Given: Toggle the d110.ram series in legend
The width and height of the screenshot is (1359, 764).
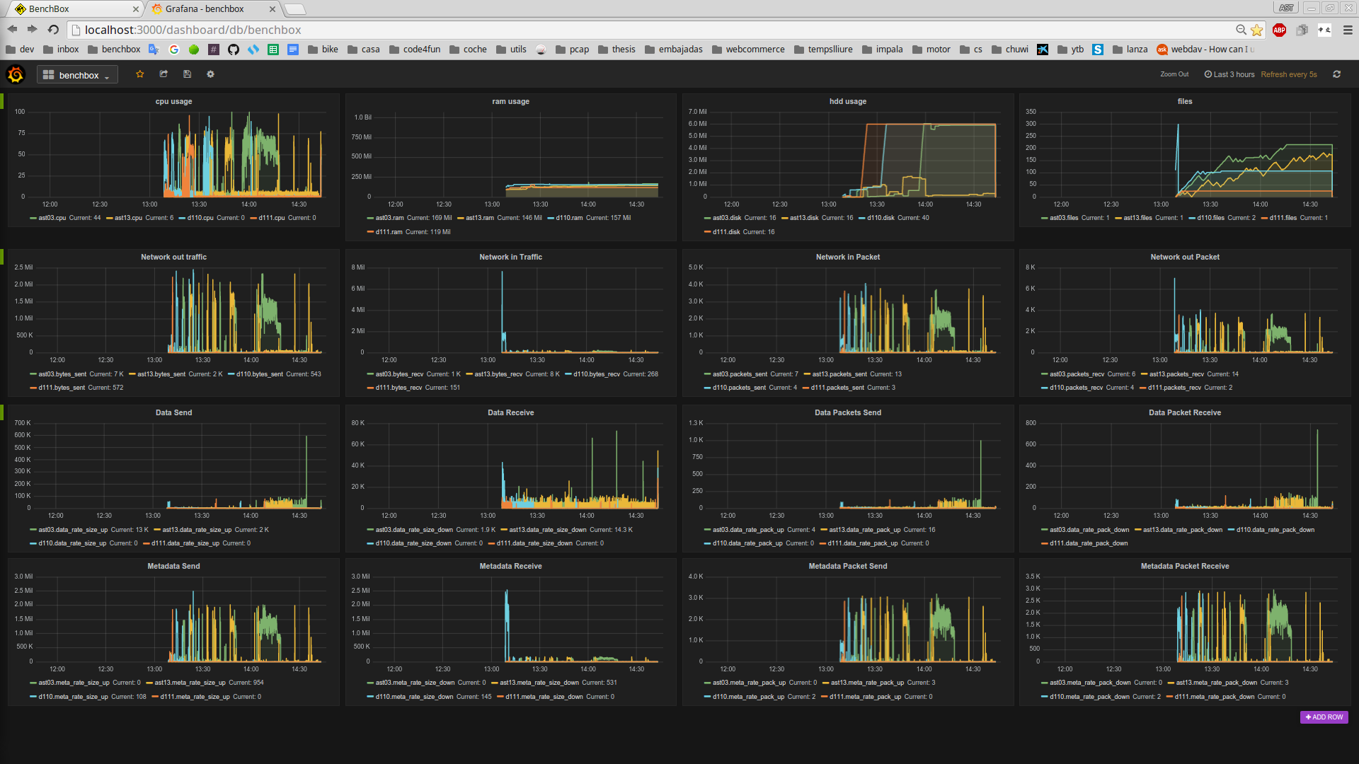Looking at the screenshot, I should (570, 218).
